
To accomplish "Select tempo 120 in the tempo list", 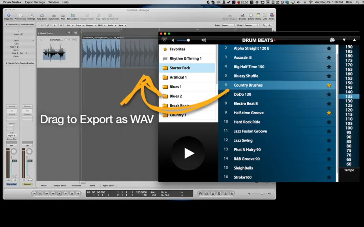I will point(349,110).
